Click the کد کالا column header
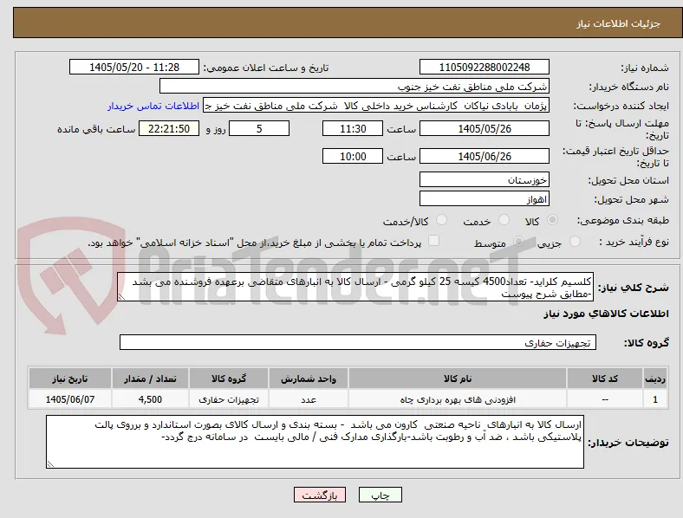683x518 pixels. pos(605,379)
